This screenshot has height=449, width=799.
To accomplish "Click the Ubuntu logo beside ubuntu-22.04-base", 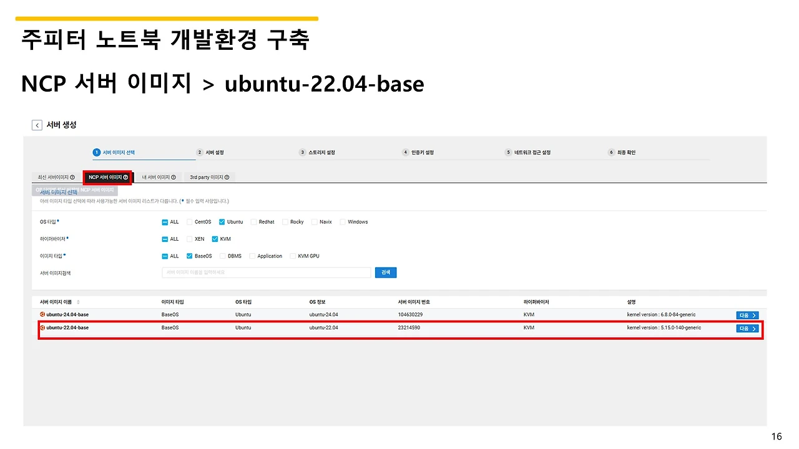I will pyautogui.click(x=42, y=327).
